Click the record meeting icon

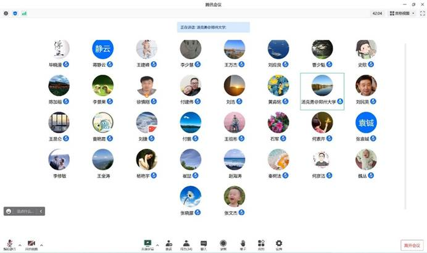tap(223, 245)
